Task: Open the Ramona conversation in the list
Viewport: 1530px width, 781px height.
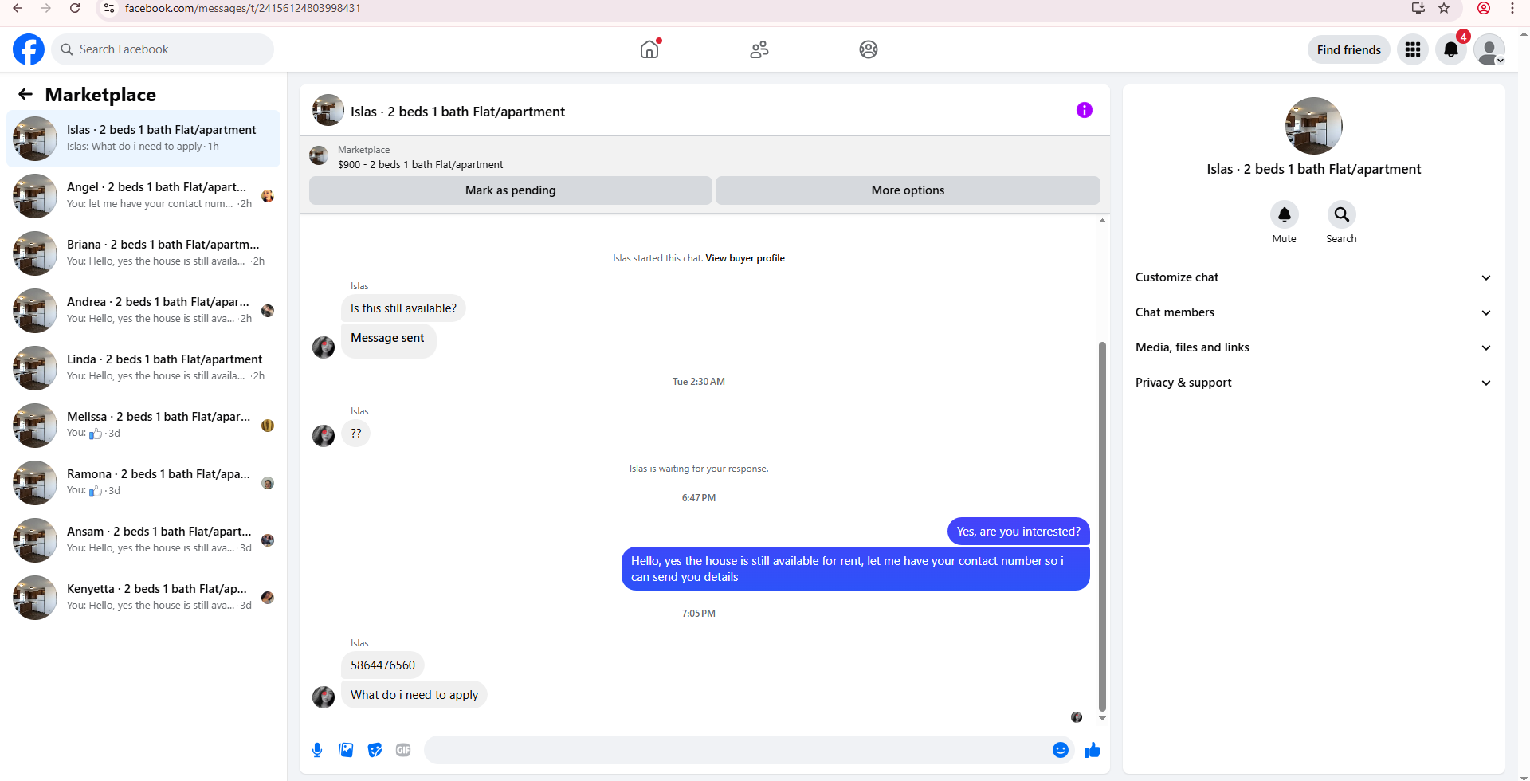Action: (x=143, y=483)
